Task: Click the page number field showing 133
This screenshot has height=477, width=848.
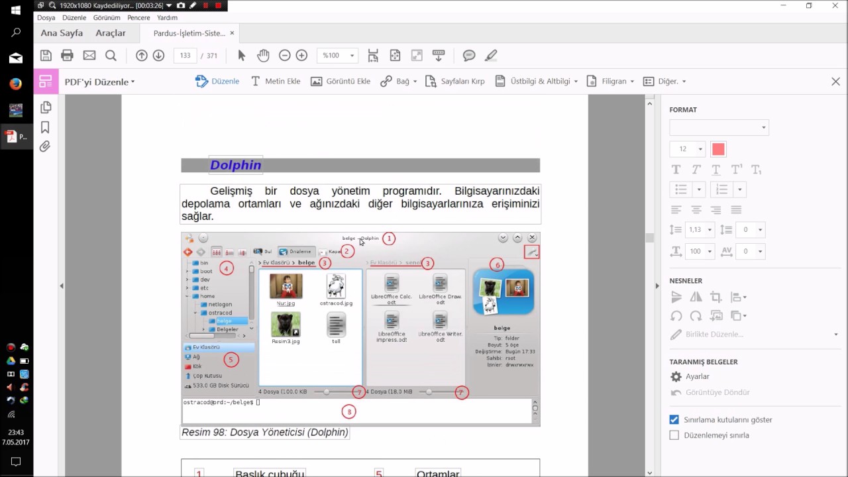Action: pos(185,56)
